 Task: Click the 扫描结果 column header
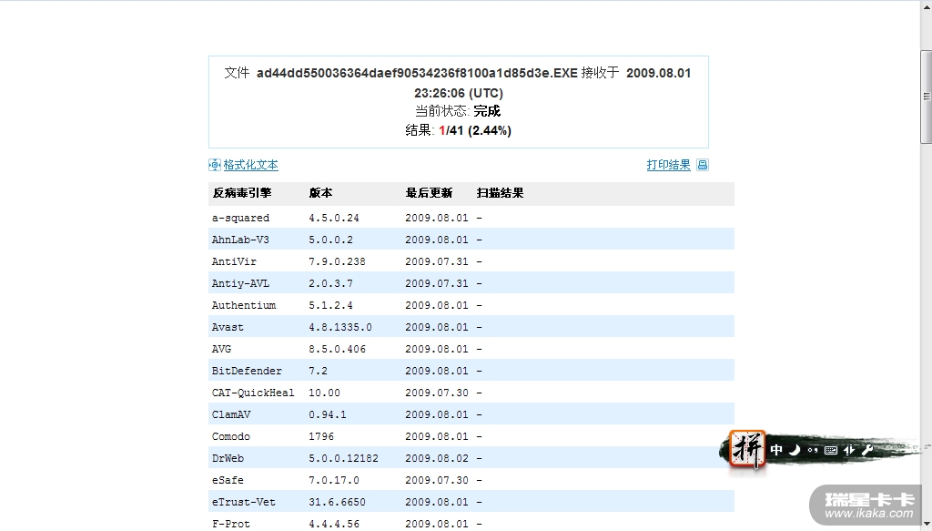pos(501,193)
